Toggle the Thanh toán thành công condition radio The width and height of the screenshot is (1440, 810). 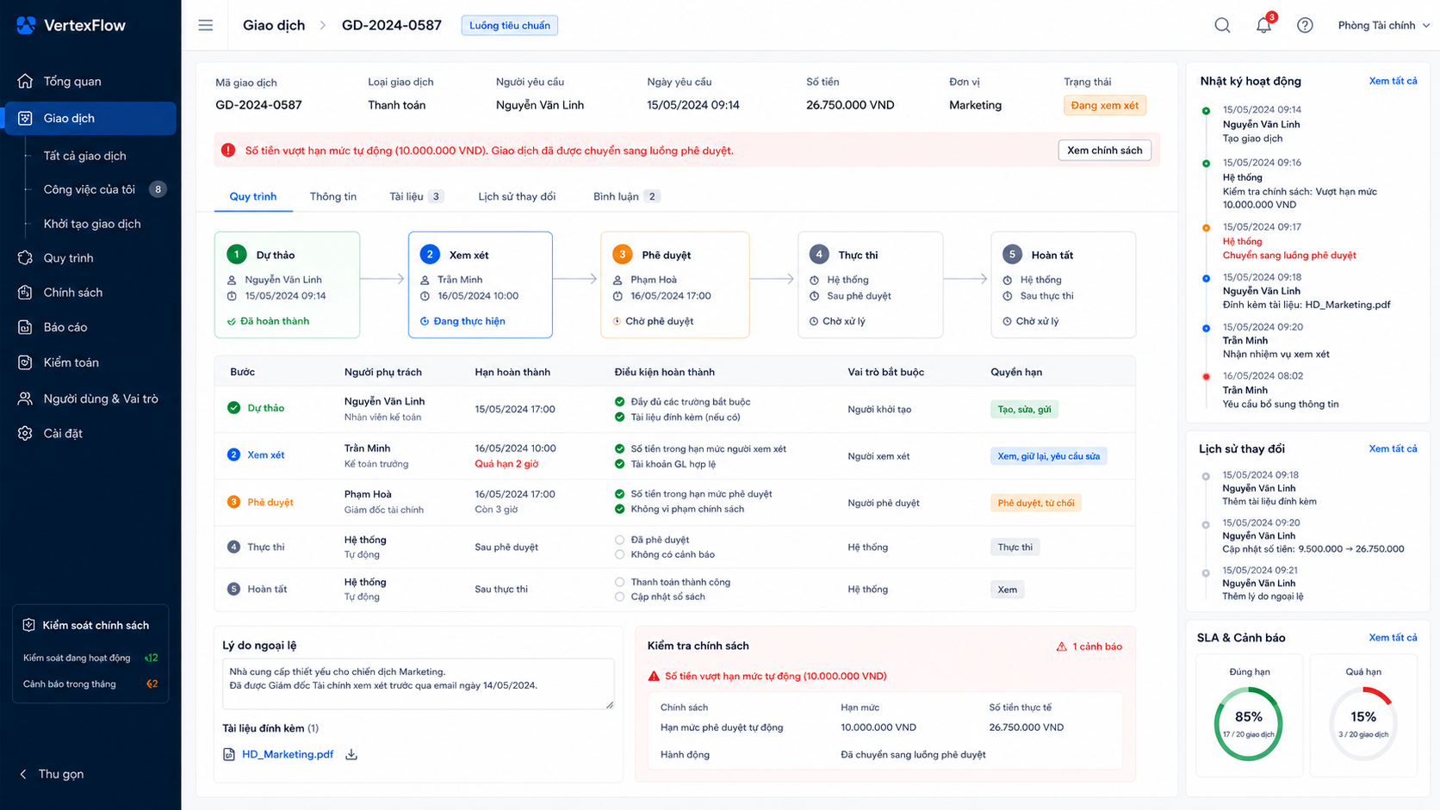[619, 582]
